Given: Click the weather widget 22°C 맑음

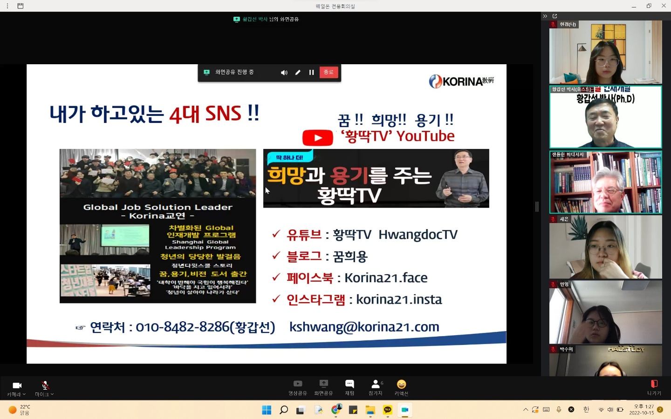Looking at the screenshot, I should click(20, 410).
